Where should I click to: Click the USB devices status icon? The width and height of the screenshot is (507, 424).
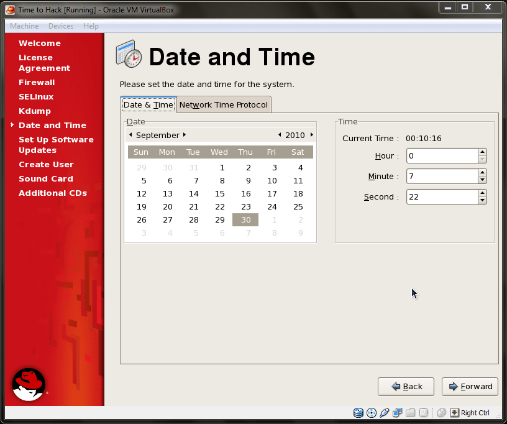coord(384,413)
